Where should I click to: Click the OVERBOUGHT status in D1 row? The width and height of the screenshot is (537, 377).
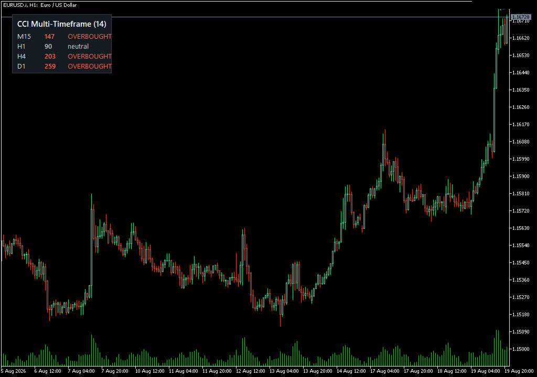[x=89, y=66]
